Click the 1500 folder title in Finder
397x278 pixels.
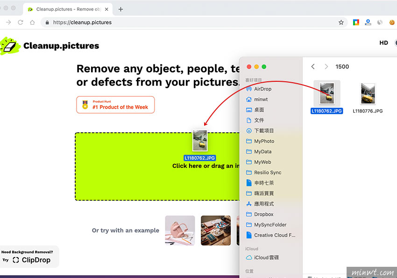tap(342, 67)
